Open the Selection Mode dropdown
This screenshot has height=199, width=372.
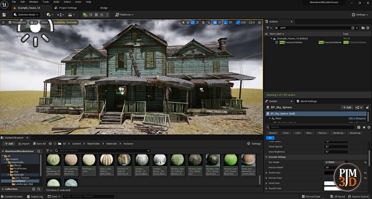coord(26,15)
